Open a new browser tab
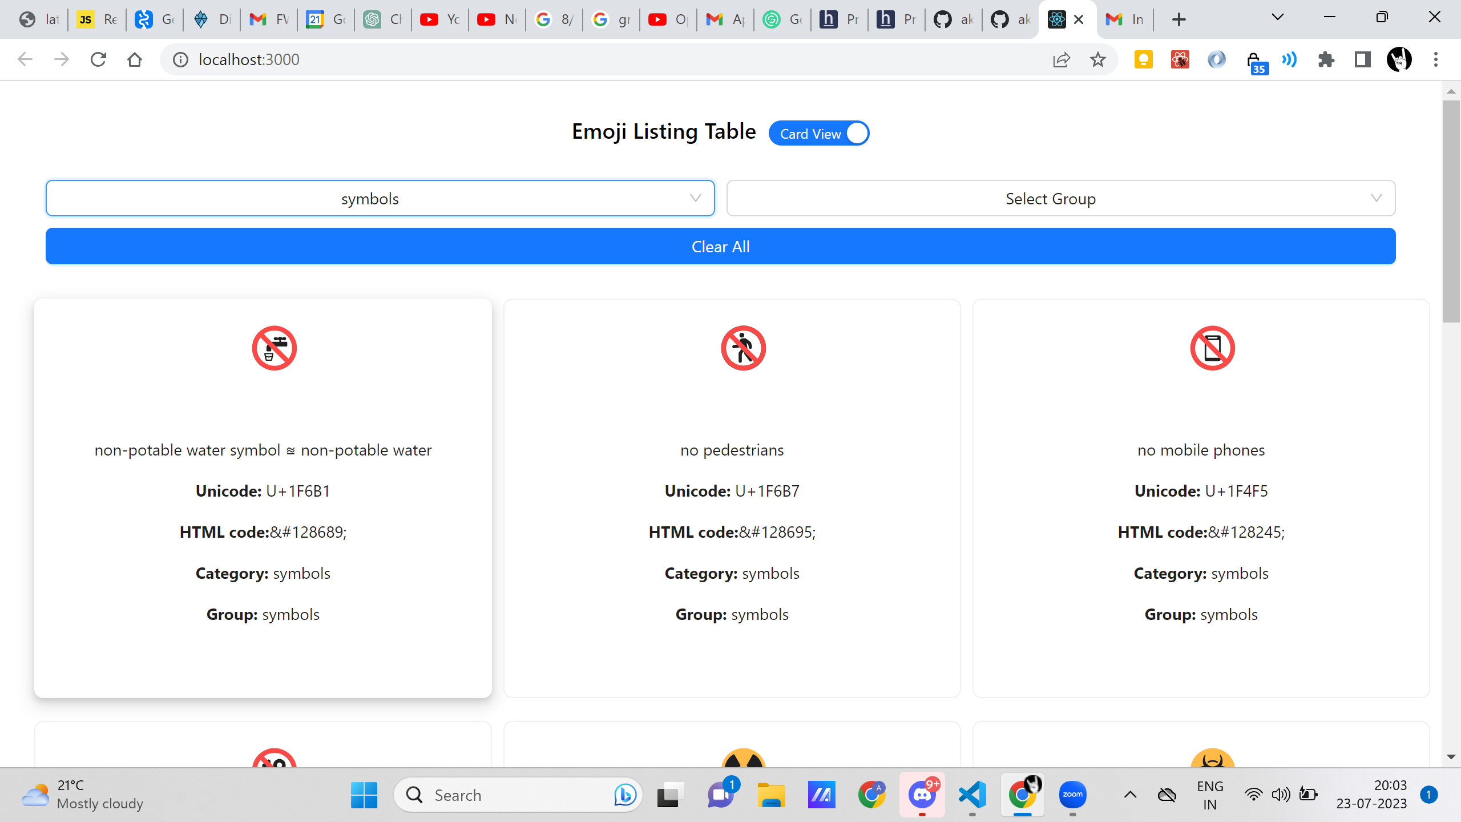Viewport: 1461px width, 822px height. pos(1179,19)
